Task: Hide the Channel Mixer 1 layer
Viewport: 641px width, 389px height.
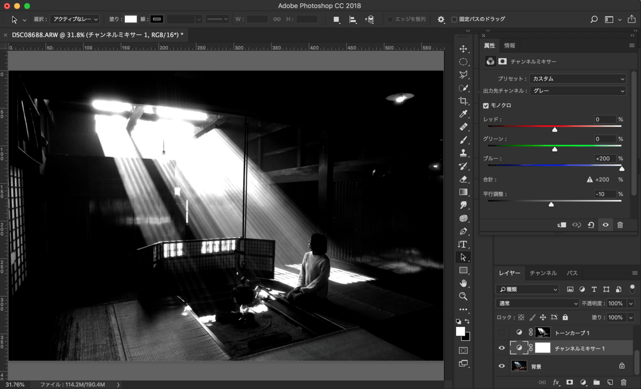Action: pos(501,348)
